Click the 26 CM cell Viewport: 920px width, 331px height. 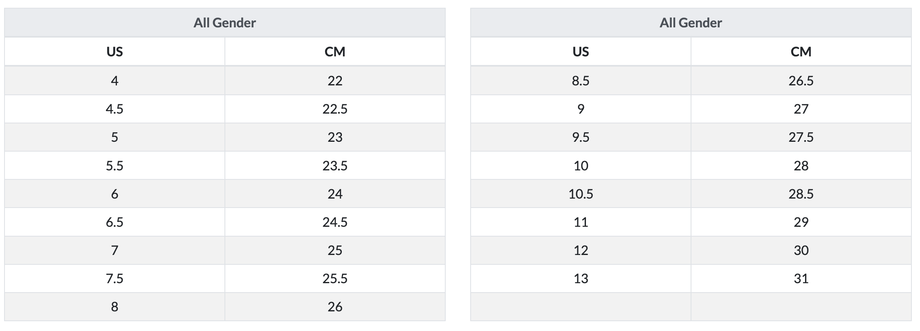(x=335, y=307)
